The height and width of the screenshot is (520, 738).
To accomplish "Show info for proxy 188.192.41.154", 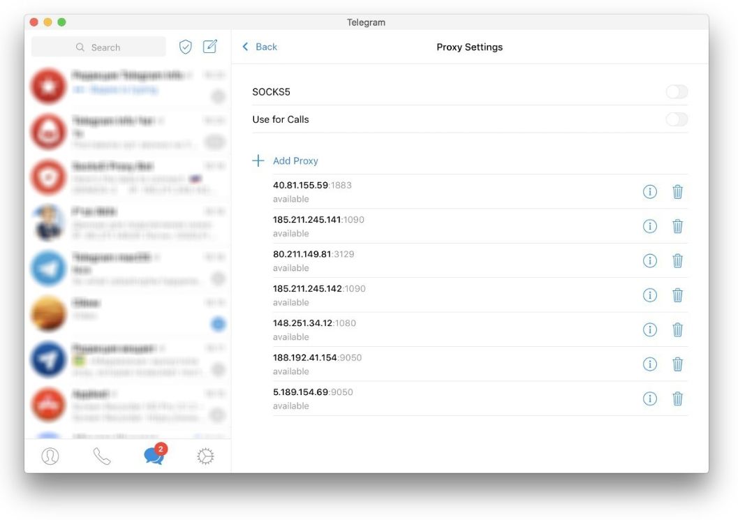I will click(649, 364).
